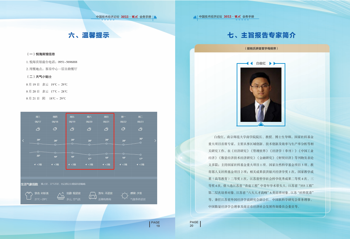The width and height of the screenshot is (350, 239).
Task: Click the rain cloud icon for 08/18
Action: pos(55,129)
